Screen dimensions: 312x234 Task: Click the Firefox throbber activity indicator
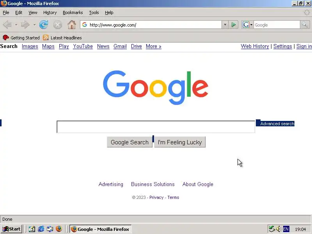tap(307, 12)
